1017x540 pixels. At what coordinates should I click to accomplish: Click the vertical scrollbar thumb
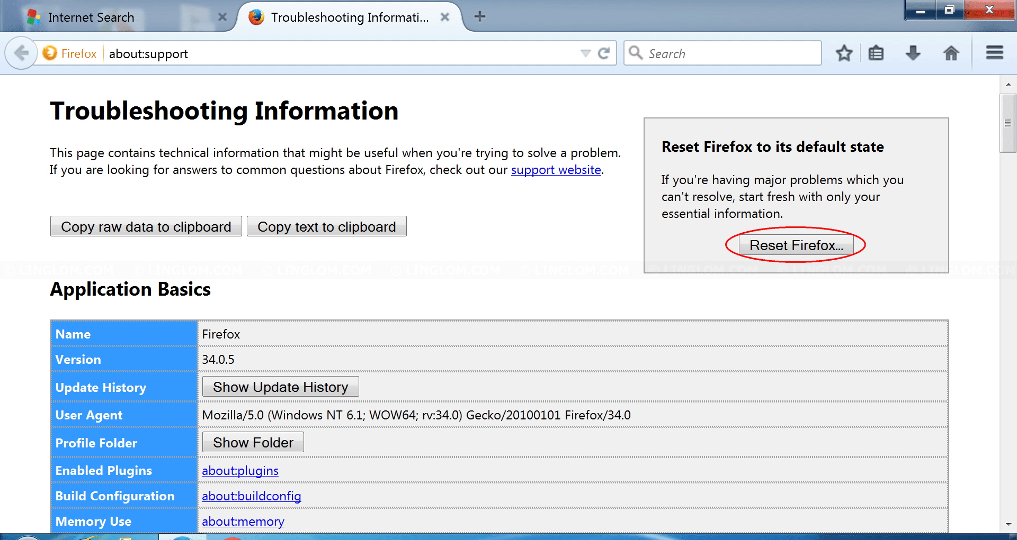[1008, 123]
